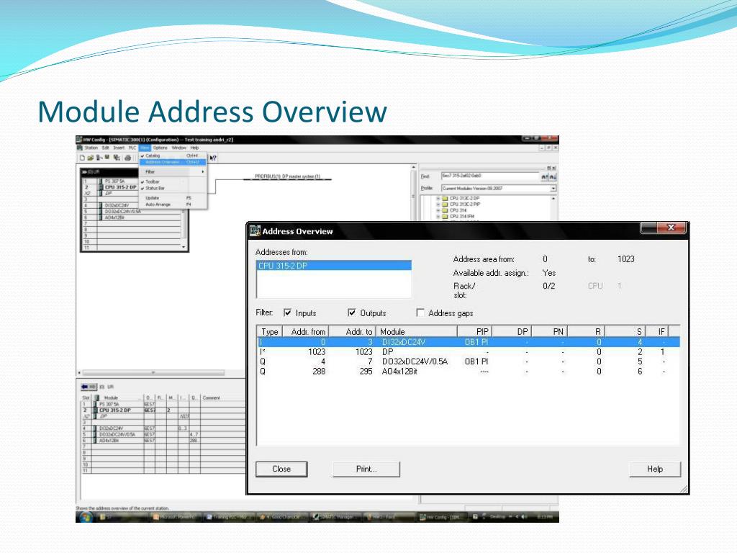737x553 pixels.
Task: Click the CPU 313C-2 DP folder icon
Action: tap(445, 199)
